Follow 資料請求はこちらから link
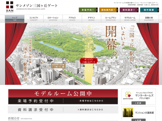 tap(91, 110)
